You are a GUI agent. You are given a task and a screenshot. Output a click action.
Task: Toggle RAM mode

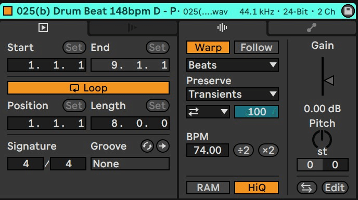pyautogui.click(x=208, y=188)
